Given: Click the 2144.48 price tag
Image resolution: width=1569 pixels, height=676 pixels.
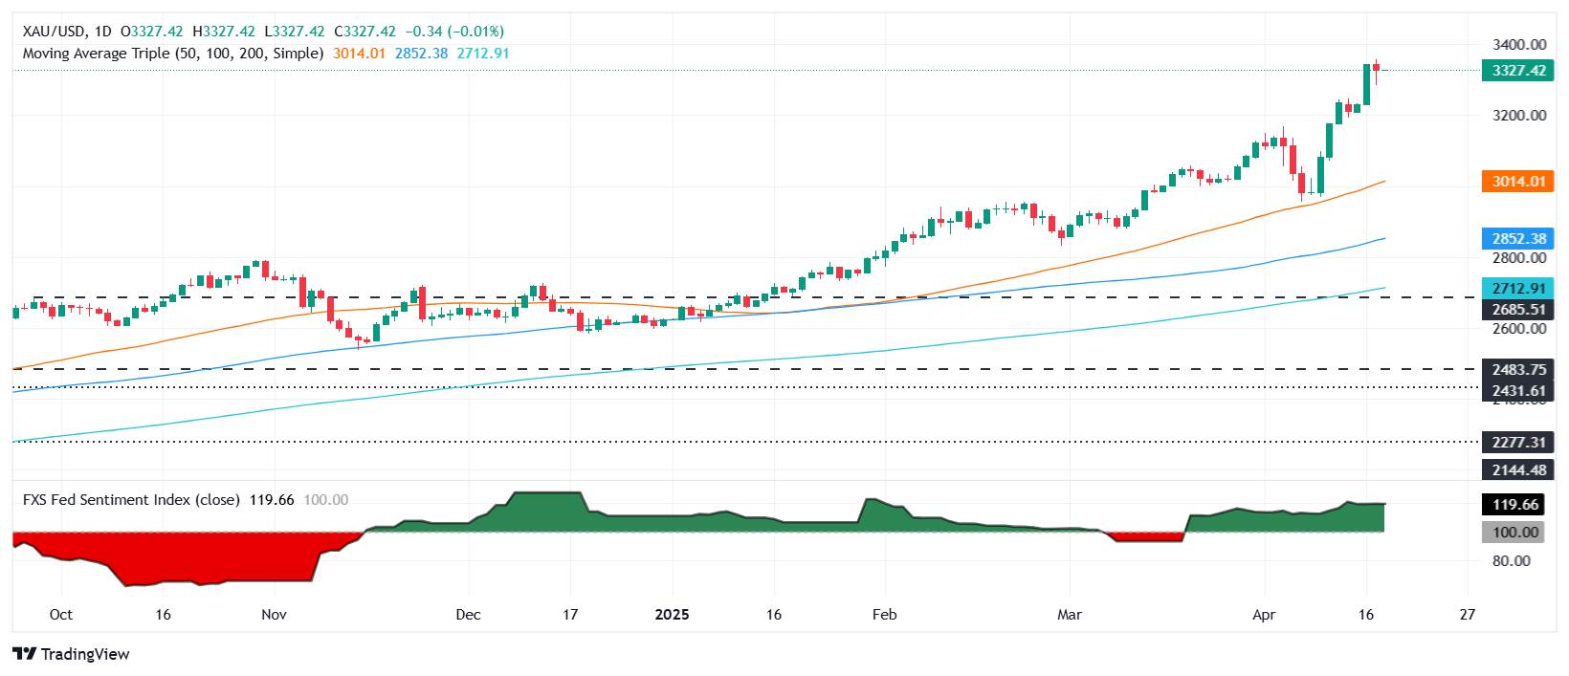Looking at the screenshot, I should click(x=1518, y=470).
